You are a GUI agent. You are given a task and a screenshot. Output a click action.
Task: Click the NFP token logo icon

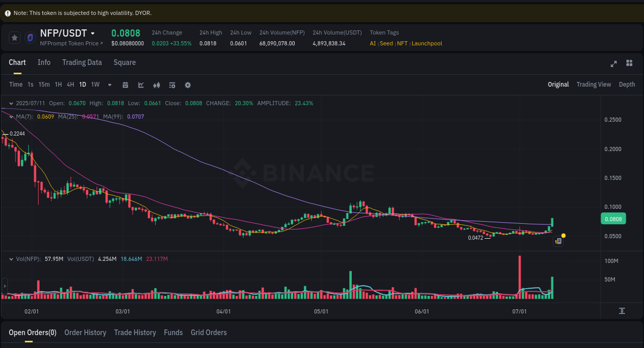31,37
